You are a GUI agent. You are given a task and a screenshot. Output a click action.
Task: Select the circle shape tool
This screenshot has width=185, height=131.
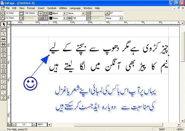pyautogui.click(x=4, y=82)
